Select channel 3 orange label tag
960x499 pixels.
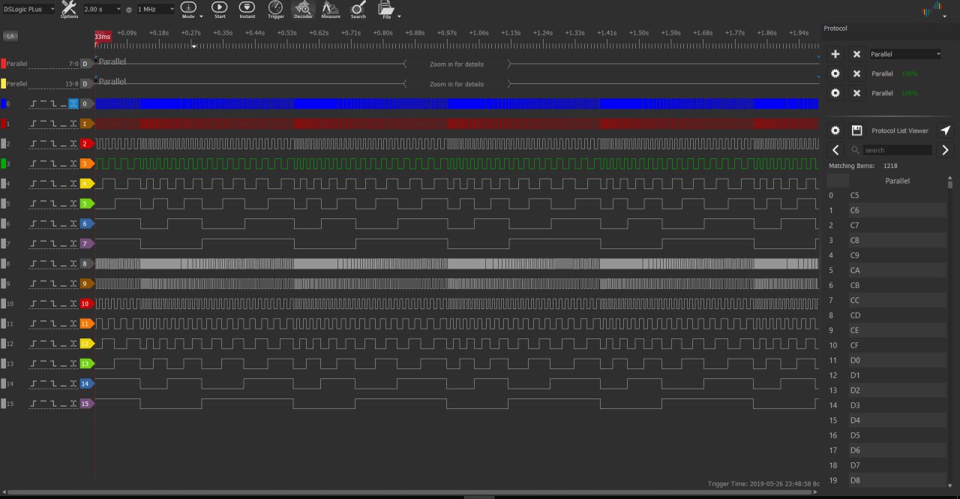86,164
